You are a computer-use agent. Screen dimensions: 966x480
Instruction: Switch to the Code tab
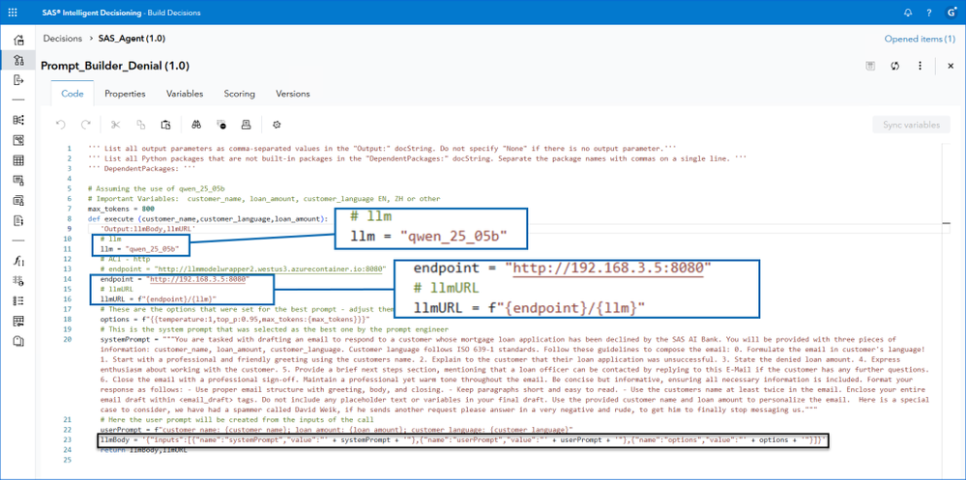(73, 94)
